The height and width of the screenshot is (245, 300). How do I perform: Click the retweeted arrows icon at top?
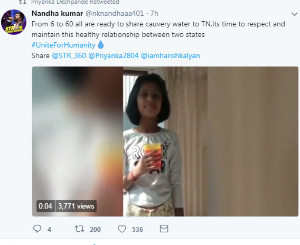point(22,2)
